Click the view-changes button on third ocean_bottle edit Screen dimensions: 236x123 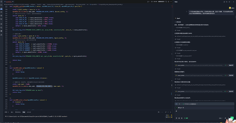231,91
